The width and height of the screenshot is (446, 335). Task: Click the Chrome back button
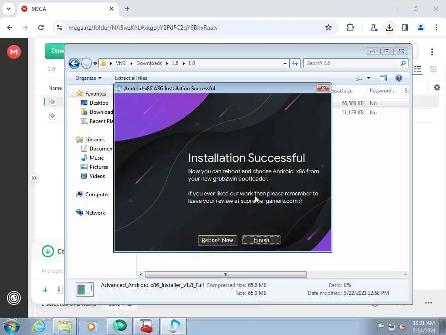click(x=10, y=27)
